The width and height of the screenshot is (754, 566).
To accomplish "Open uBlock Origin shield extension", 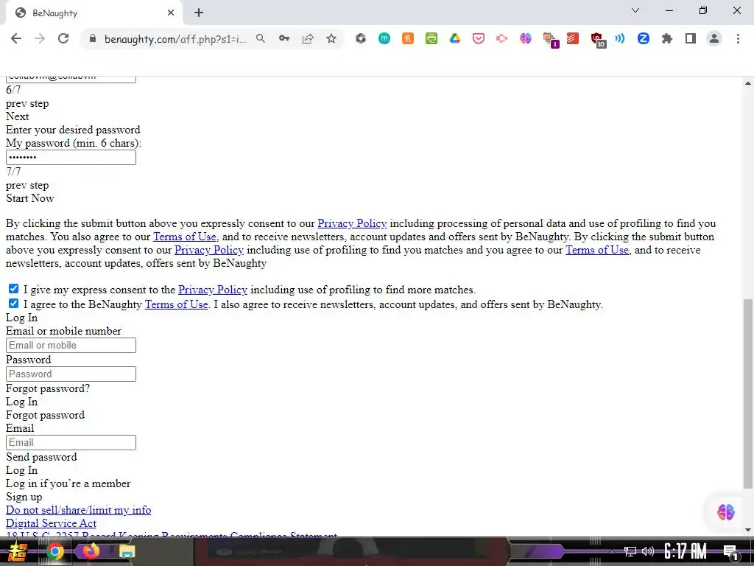I will click(597, 40).
